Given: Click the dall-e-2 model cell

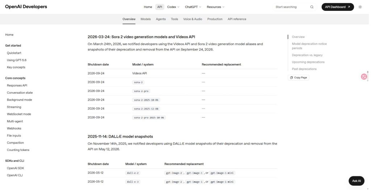Looking at the screenshot, I should (133, 173).
